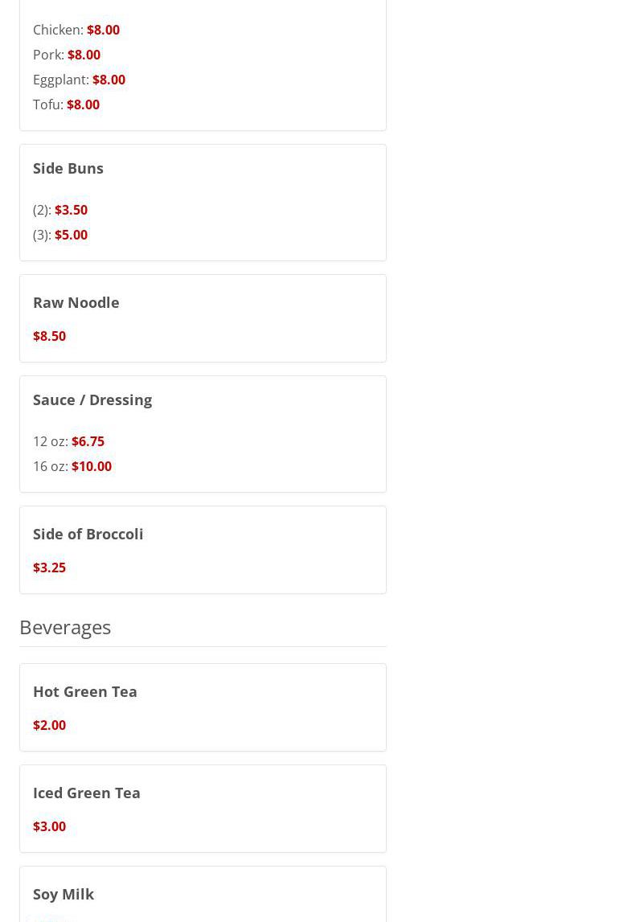Open the Iced Green Tea item
Viewport: 619px width, 922px height.
coord(86,793)
